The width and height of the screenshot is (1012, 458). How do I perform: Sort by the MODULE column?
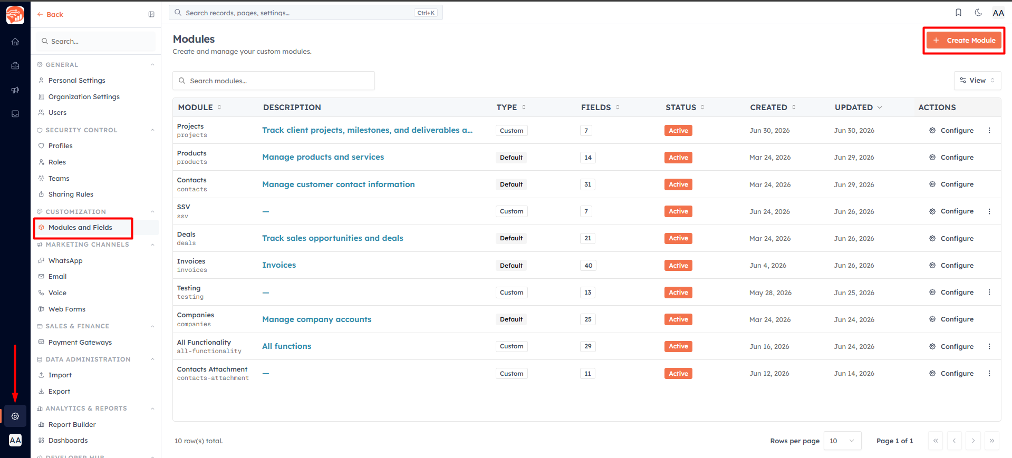click(199, 107)
